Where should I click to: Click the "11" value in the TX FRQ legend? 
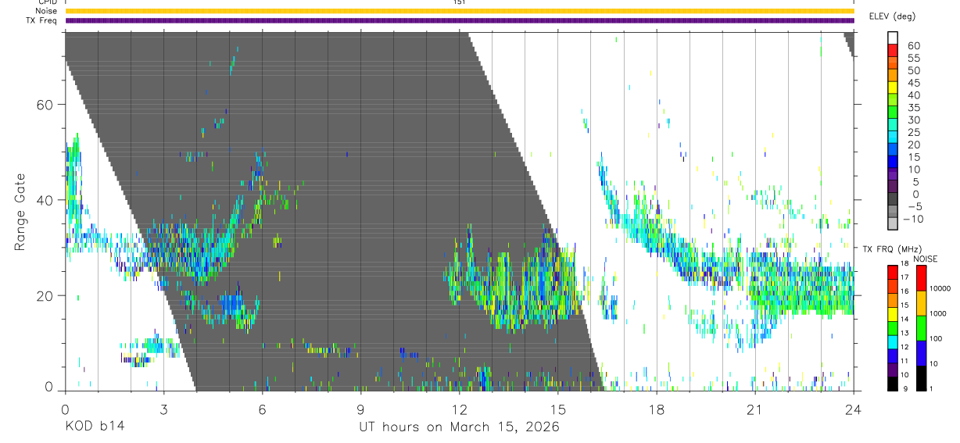tap(904, 361)
